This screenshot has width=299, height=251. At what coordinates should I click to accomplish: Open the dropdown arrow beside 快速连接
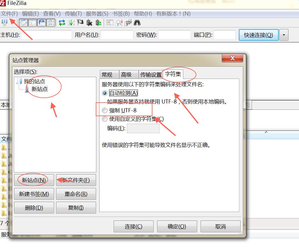click(284, 35)
